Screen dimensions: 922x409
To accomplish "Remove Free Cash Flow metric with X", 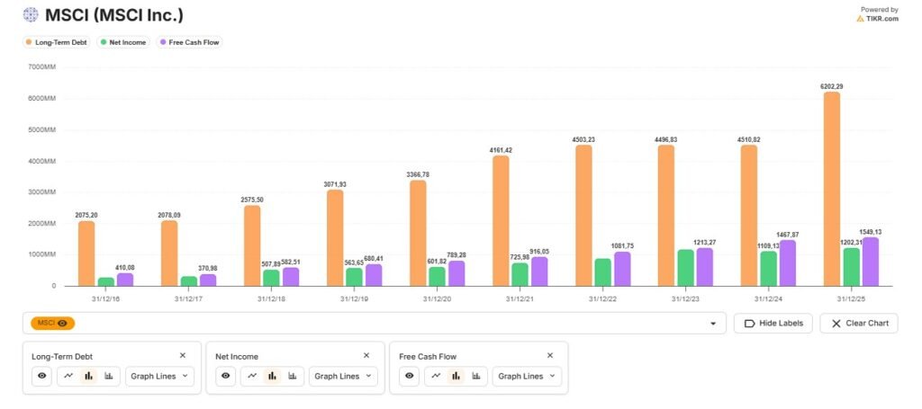I will tap(550, 356).
